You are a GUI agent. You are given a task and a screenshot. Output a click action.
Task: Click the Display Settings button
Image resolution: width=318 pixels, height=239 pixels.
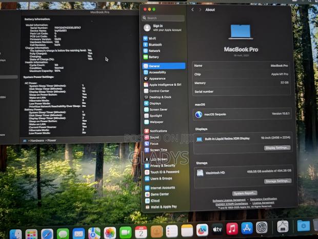click(277, 148)
